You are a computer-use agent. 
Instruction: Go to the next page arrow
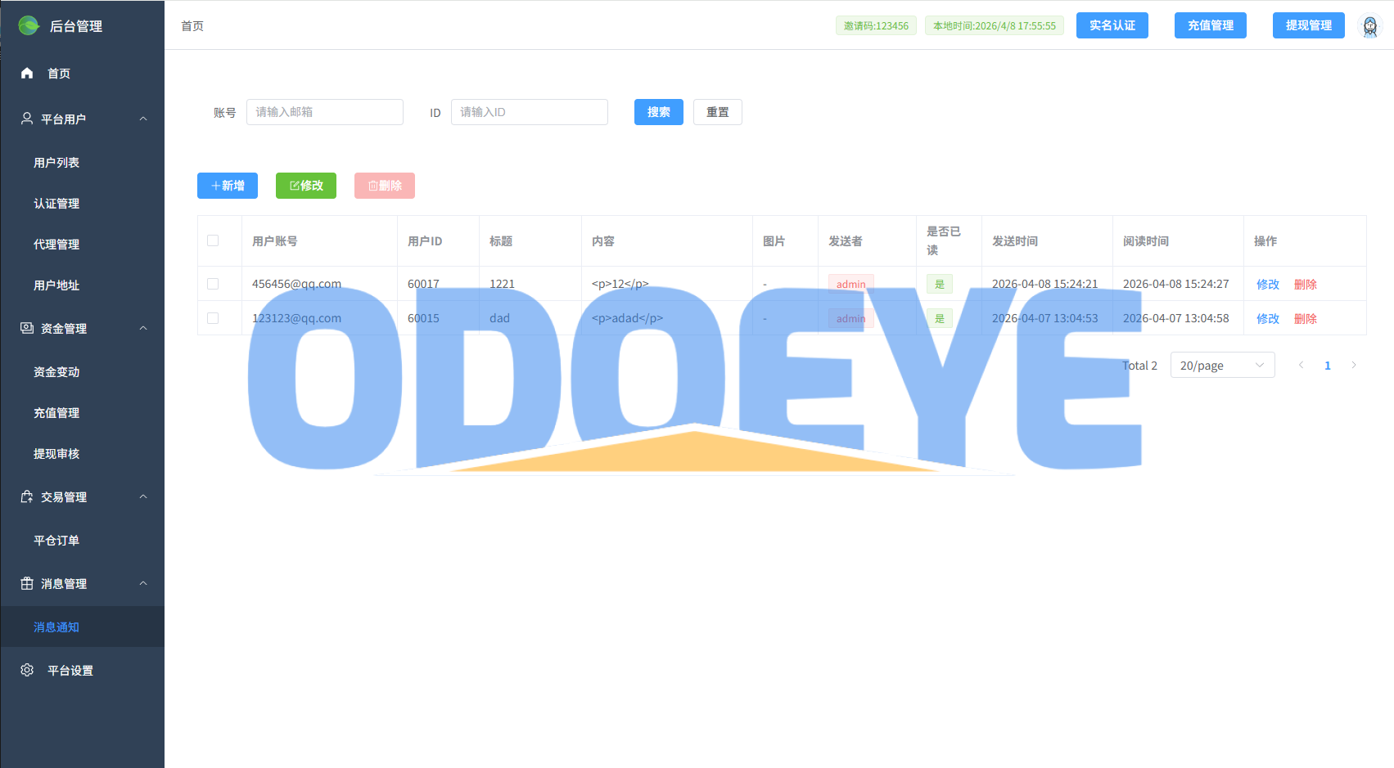point(1354,365)
